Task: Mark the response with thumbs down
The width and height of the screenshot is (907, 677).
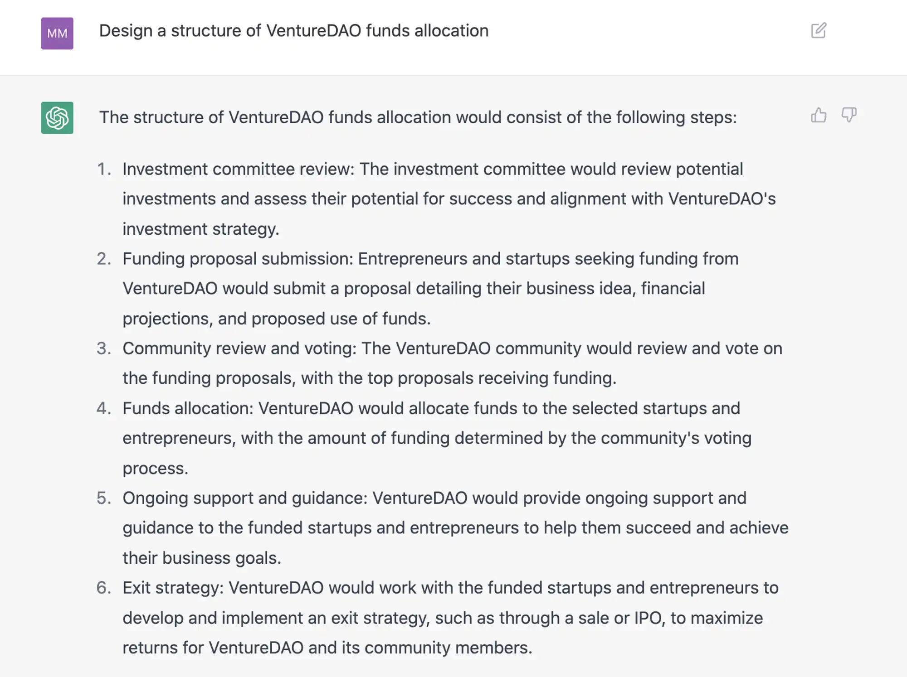Action: [849, 115]
